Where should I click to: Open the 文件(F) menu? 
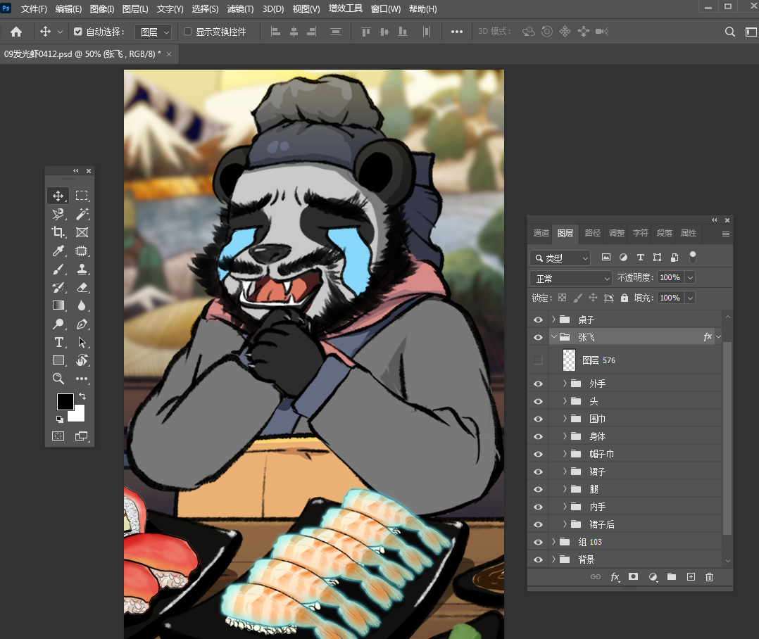coord(33,9)
